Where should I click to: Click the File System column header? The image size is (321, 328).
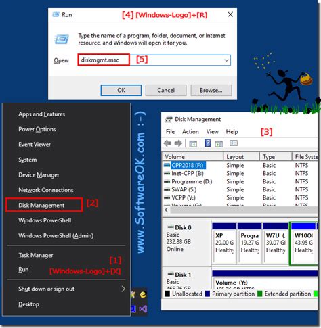click(x=305, y=157)
